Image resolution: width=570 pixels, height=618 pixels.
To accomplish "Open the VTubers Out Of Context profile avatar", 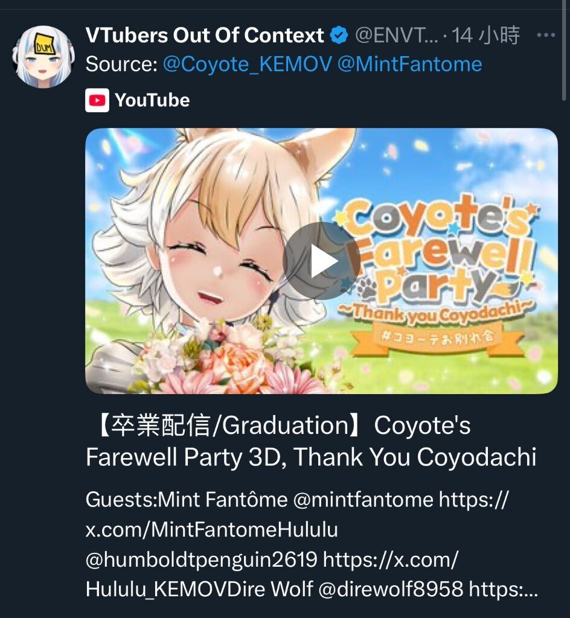I will point(43,56).
